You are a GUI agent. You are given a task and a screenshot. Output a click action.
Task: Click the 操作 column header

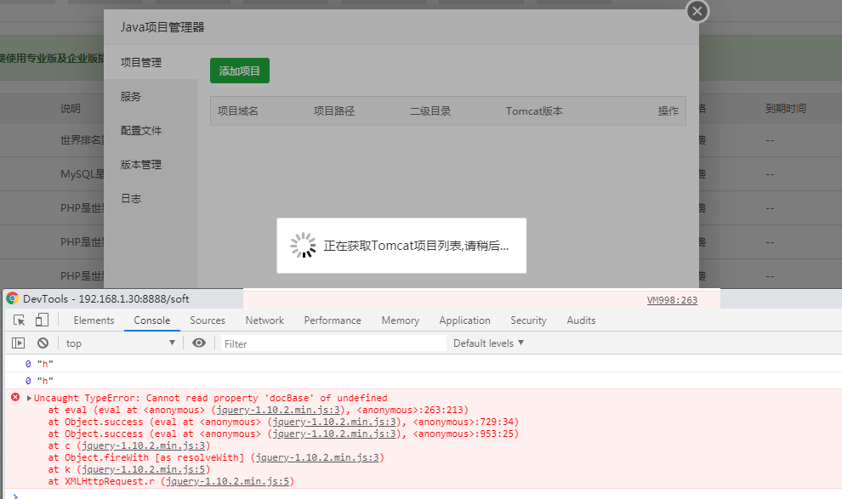point(668,111)
